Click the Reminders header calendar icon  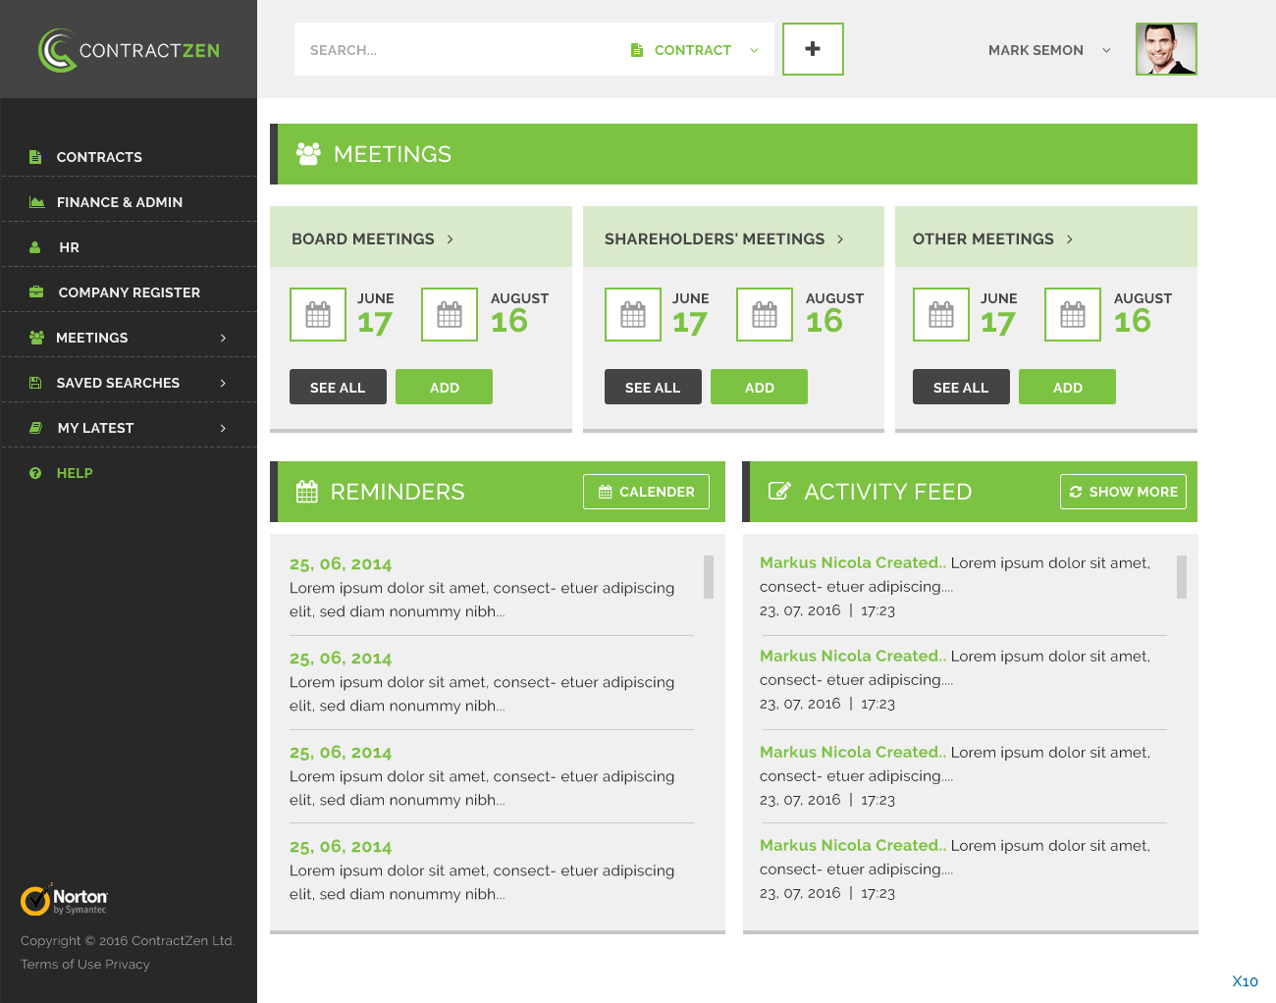click(307, 492)
